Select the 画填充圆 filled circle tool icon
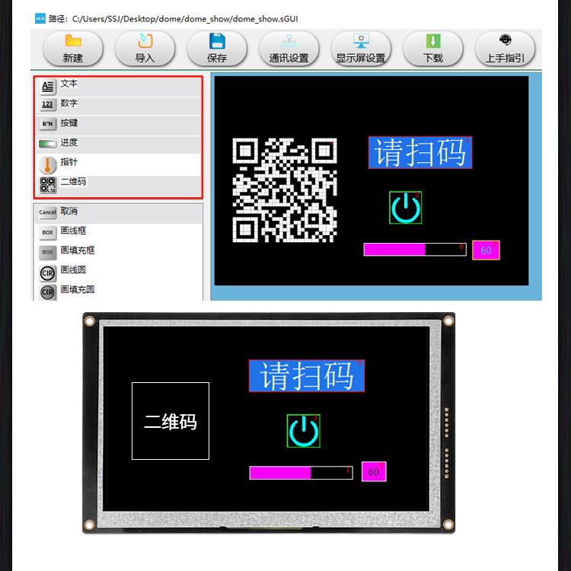The width and height of the screenshot is (571, 571). (x=48, y=292)
